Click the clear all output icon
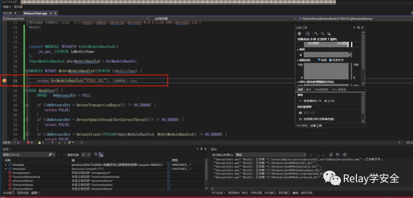The height and width of the screenshot is (198, 413). 331,154
